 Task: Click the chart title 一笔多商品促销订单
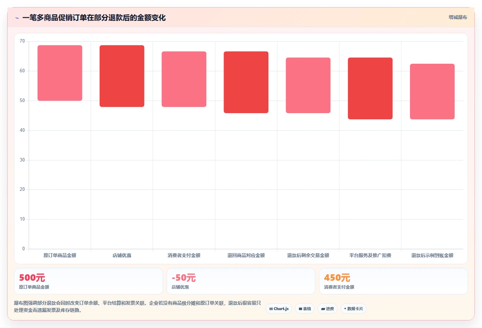(94, 18)
